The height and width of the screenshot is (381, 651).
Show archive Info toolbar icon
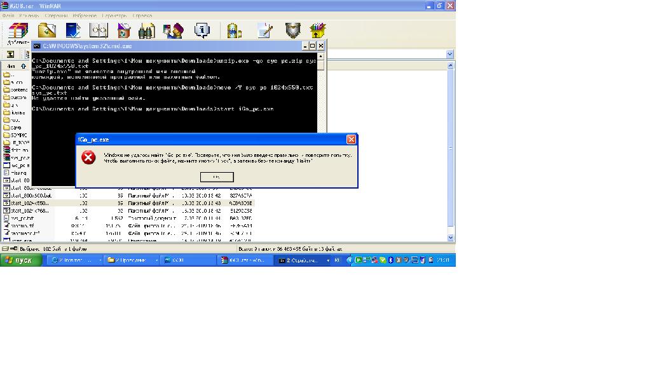coord(202,30)
